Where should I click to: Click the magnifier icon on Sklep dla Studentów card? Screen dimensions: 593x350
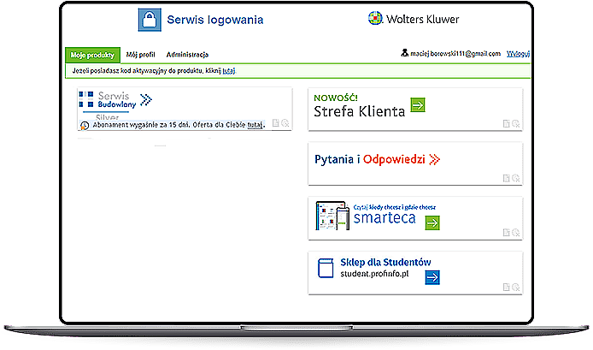pos(516,288)
